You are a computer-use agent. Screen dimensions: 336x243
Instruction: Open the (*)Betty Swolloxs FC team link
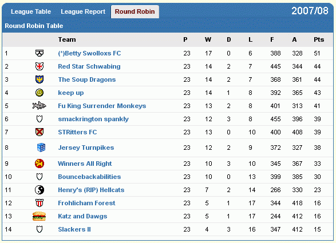89,53
